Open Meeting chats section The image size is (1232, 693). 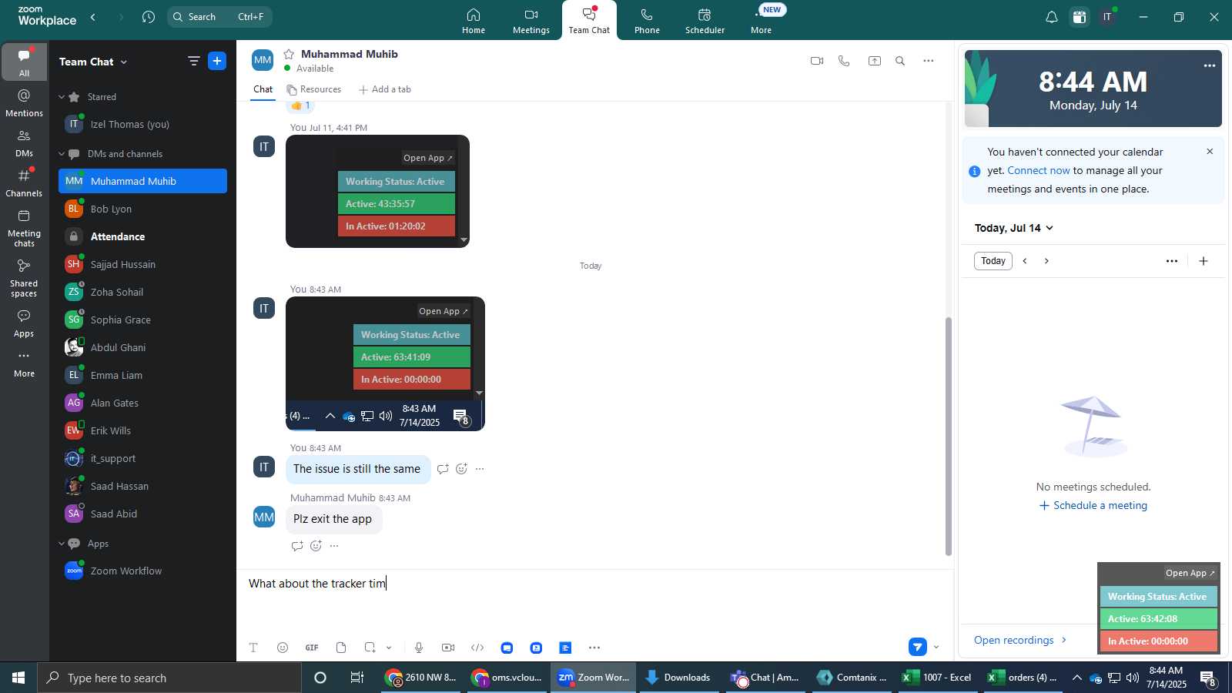point(24,228)
